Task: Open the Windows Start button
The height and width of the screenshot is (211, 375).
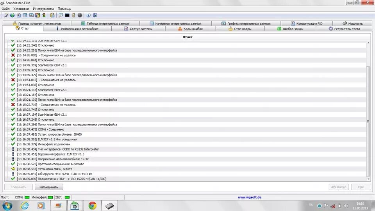Action: point(7,206)
